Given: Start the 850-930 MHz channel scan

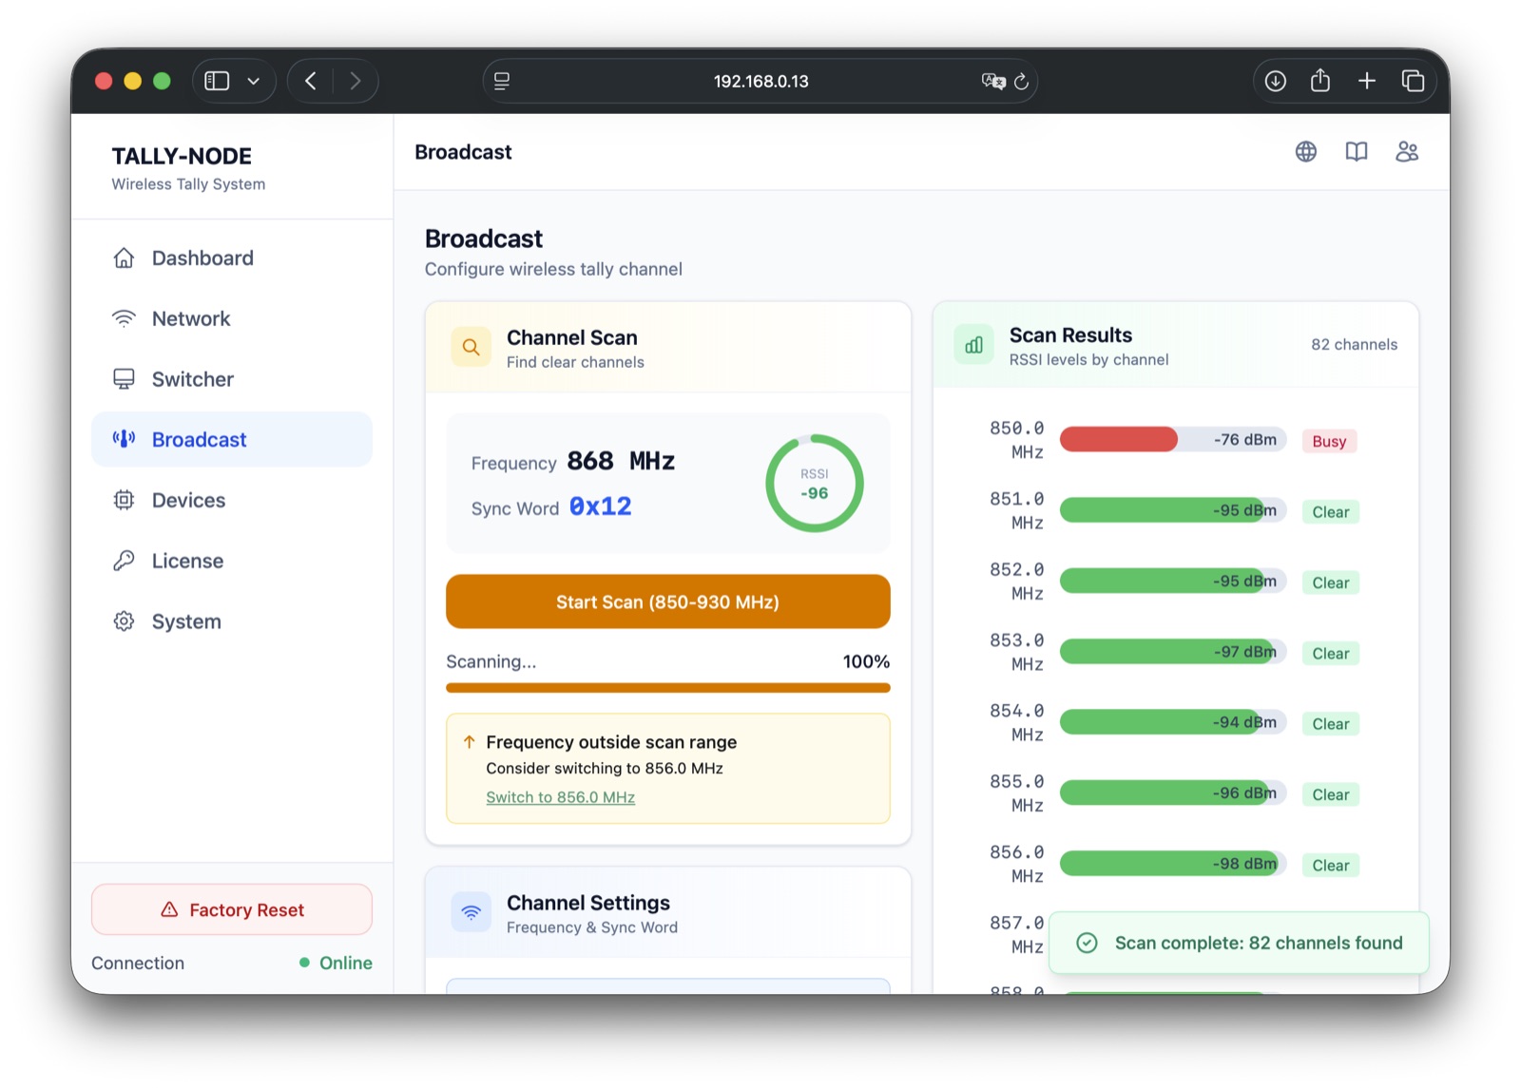Looking at the screenshot, I should (667, 601).
